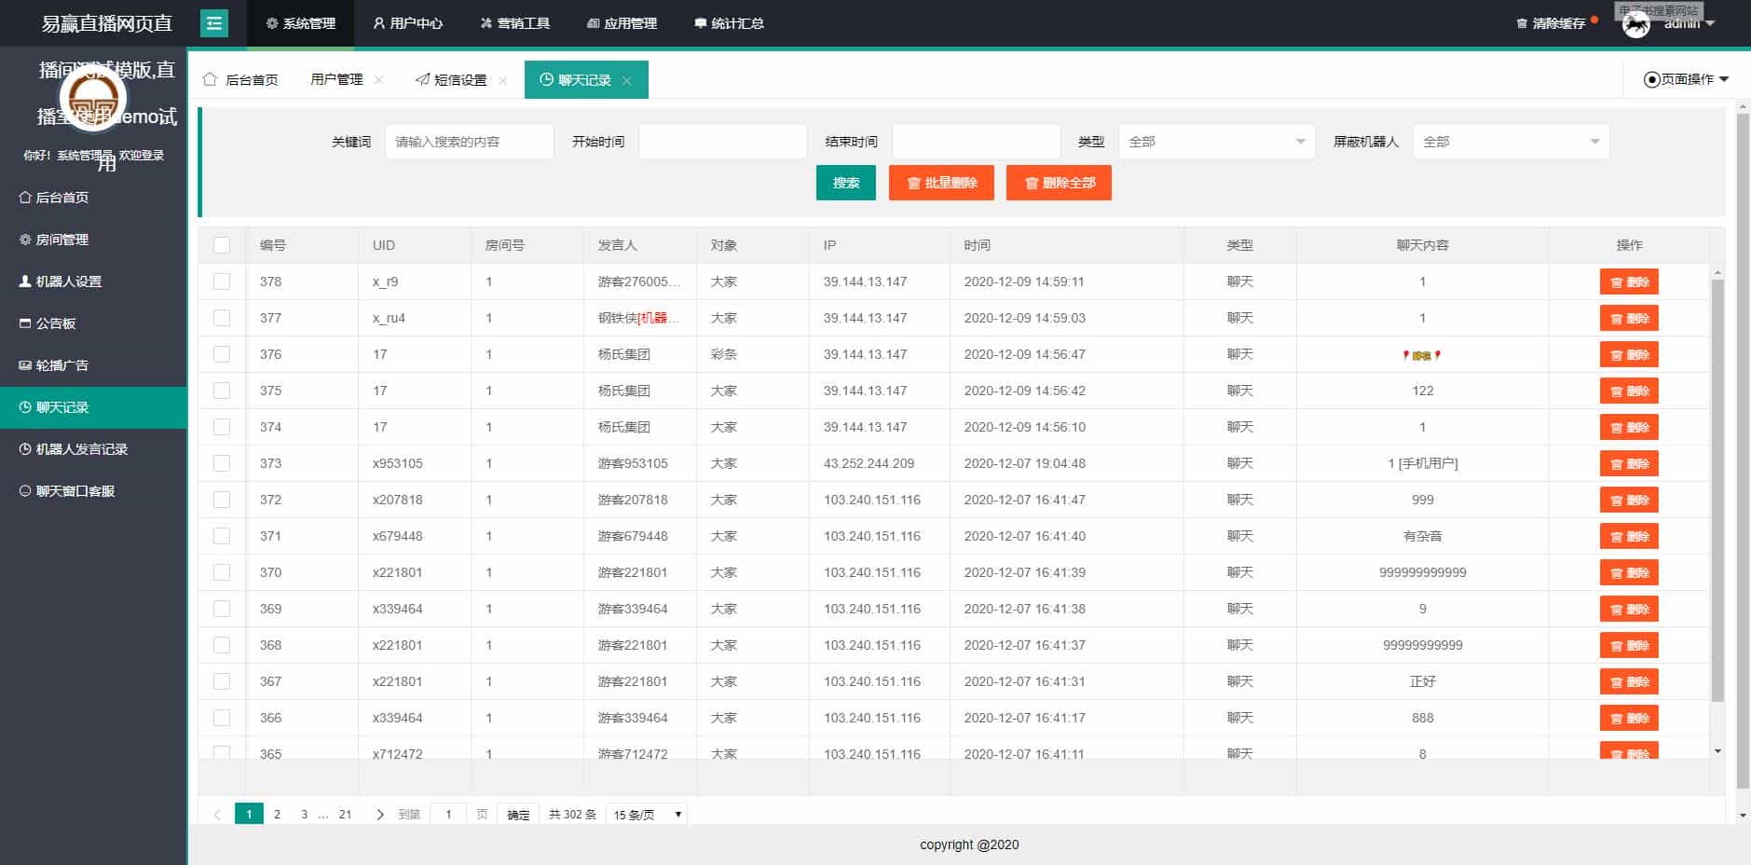Expand the 类型 dropdown
The width and height of the screenshot is (1751, 865).
[x=1217, y=142]
